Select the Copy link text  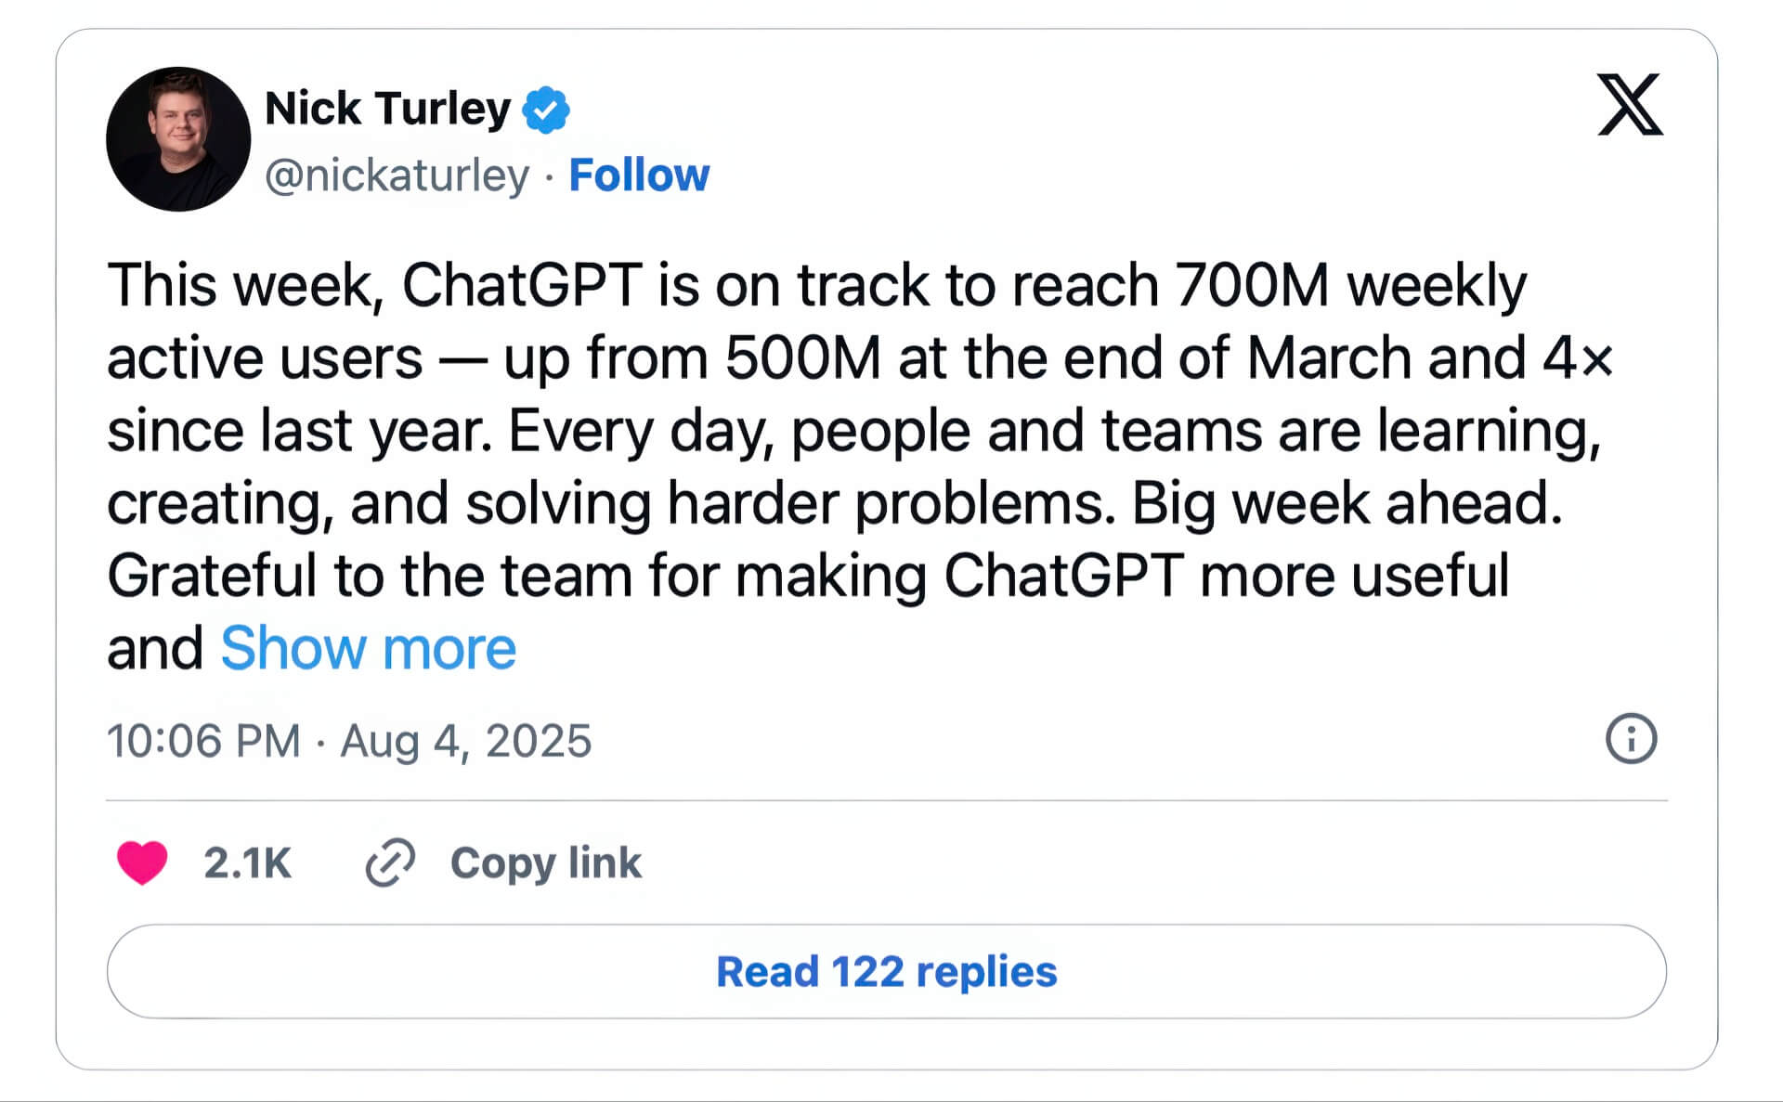click(x=546, y=863)
